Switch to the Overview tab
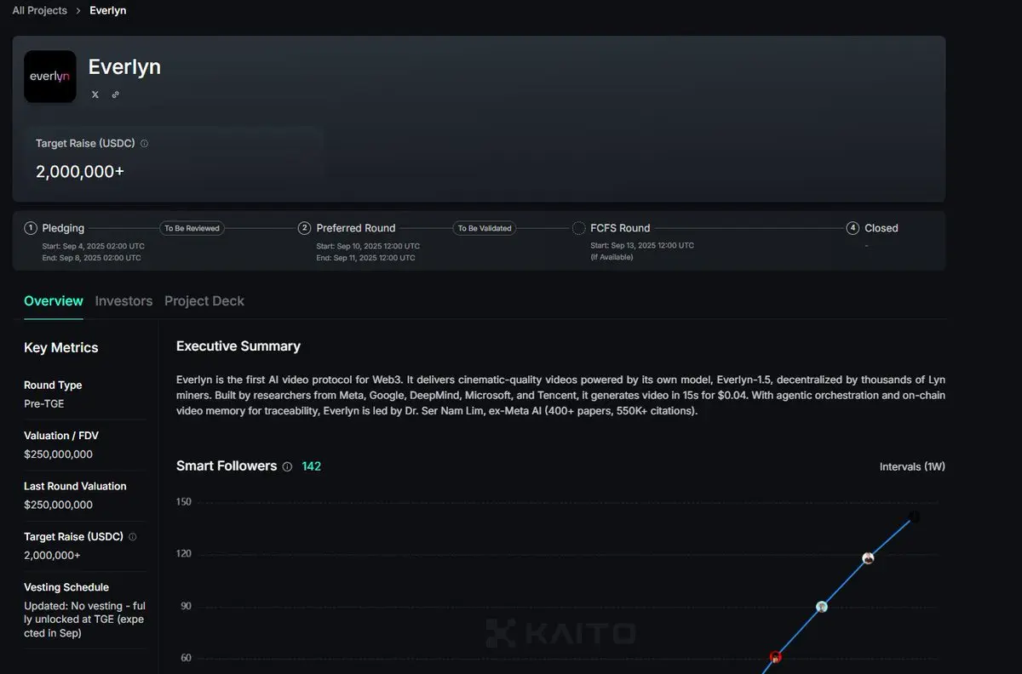Viewport: 1022px width, 674px height. pos(54,301)
